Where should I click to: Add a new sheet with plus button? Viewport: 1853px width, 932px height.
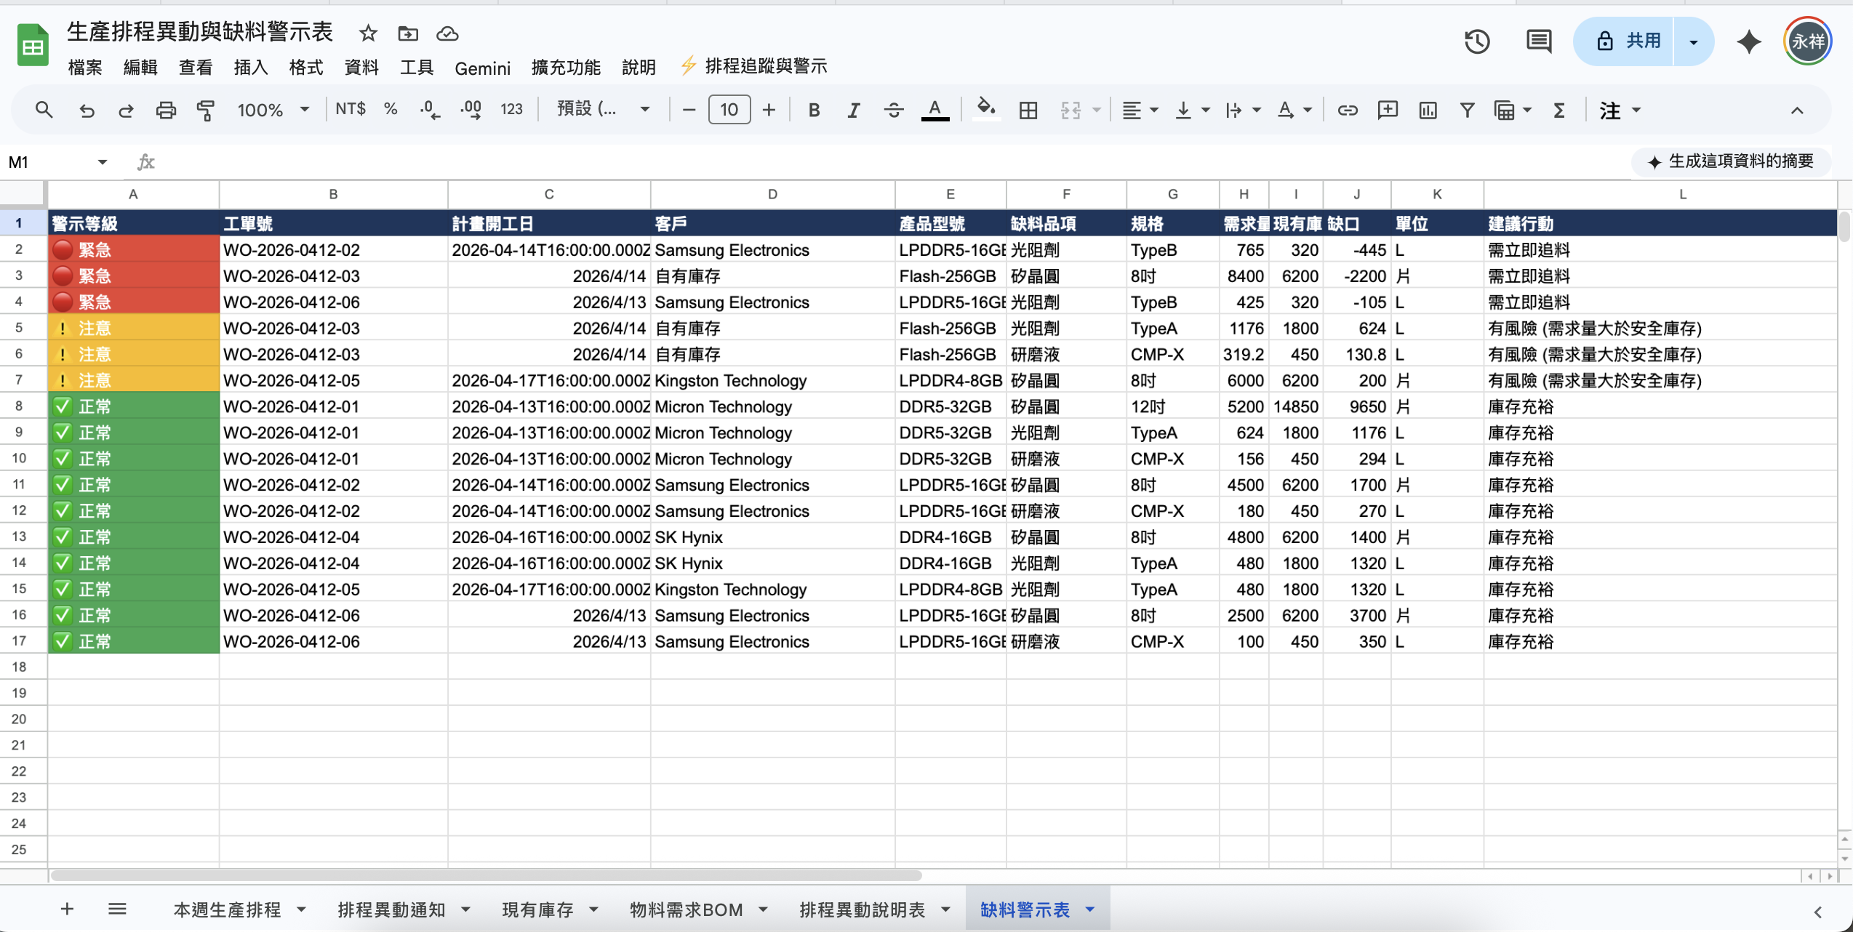(67, 909)
